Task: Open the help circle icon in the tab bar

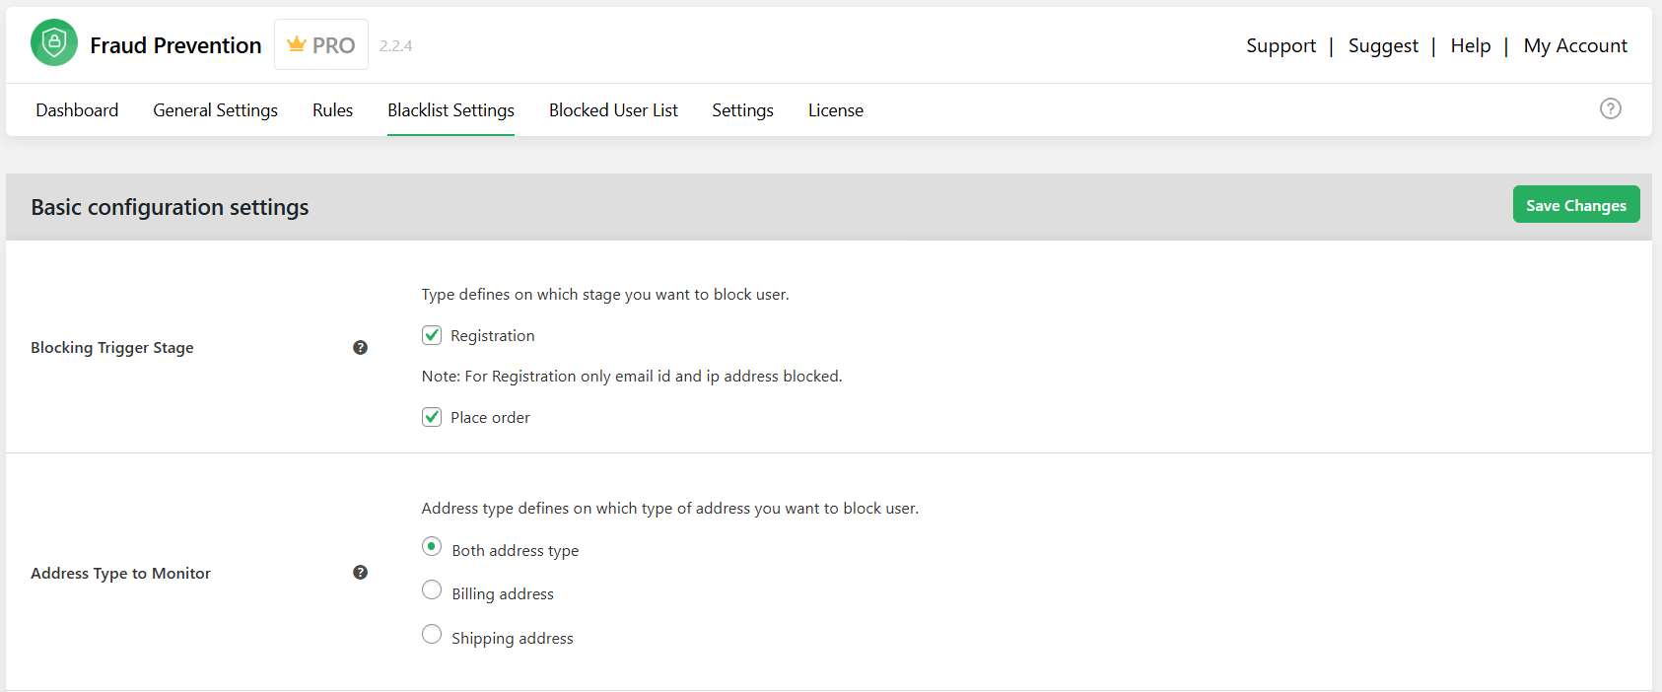Action: pyautogui.click(x=1611, y=108)
